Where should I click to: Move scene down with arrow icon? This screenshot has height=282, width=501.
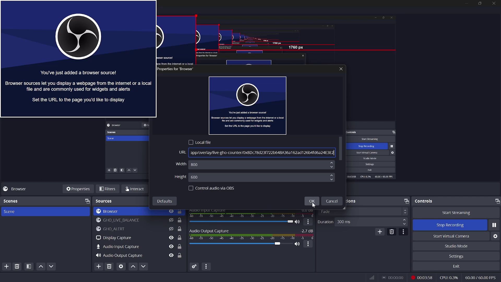click(x=51, y=266)
